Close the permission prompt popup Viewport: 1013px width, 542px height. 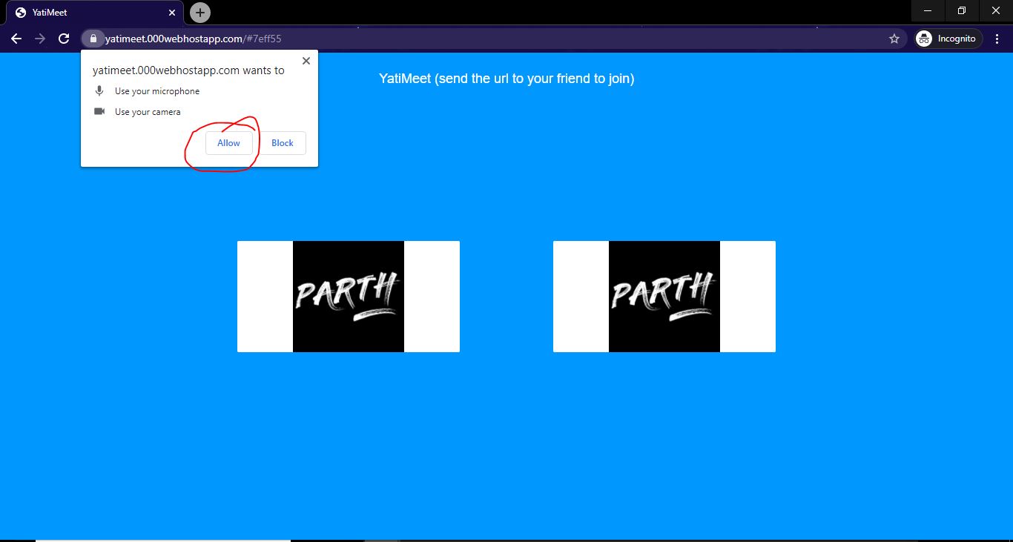[x=306, y=61]
